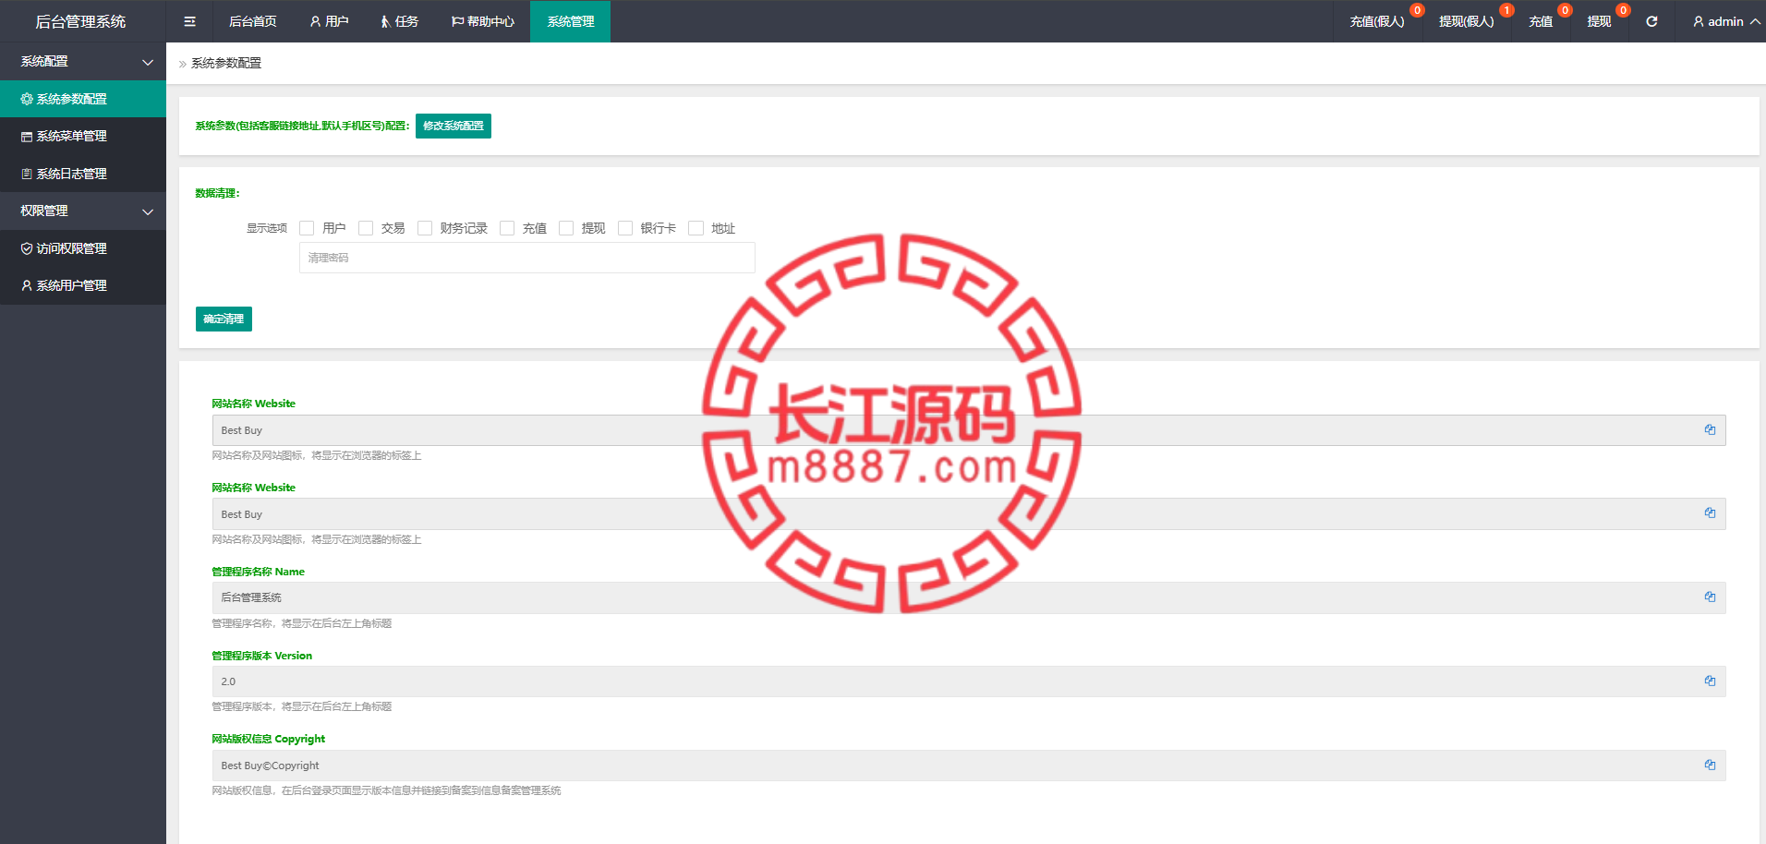
Task: Click the gear icon beside 系统参数配置
Action: [x=27, y=99]
